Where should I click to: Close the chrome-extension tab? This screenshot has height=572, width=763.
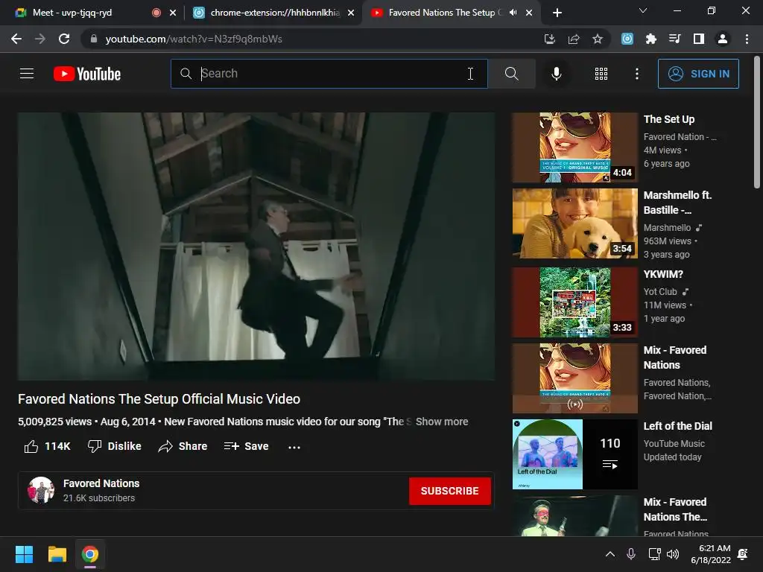(x=351, y=13)
